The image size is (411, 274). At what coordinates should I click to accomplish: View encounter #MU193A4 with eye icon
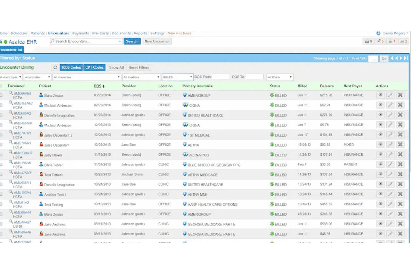(380, 194)
